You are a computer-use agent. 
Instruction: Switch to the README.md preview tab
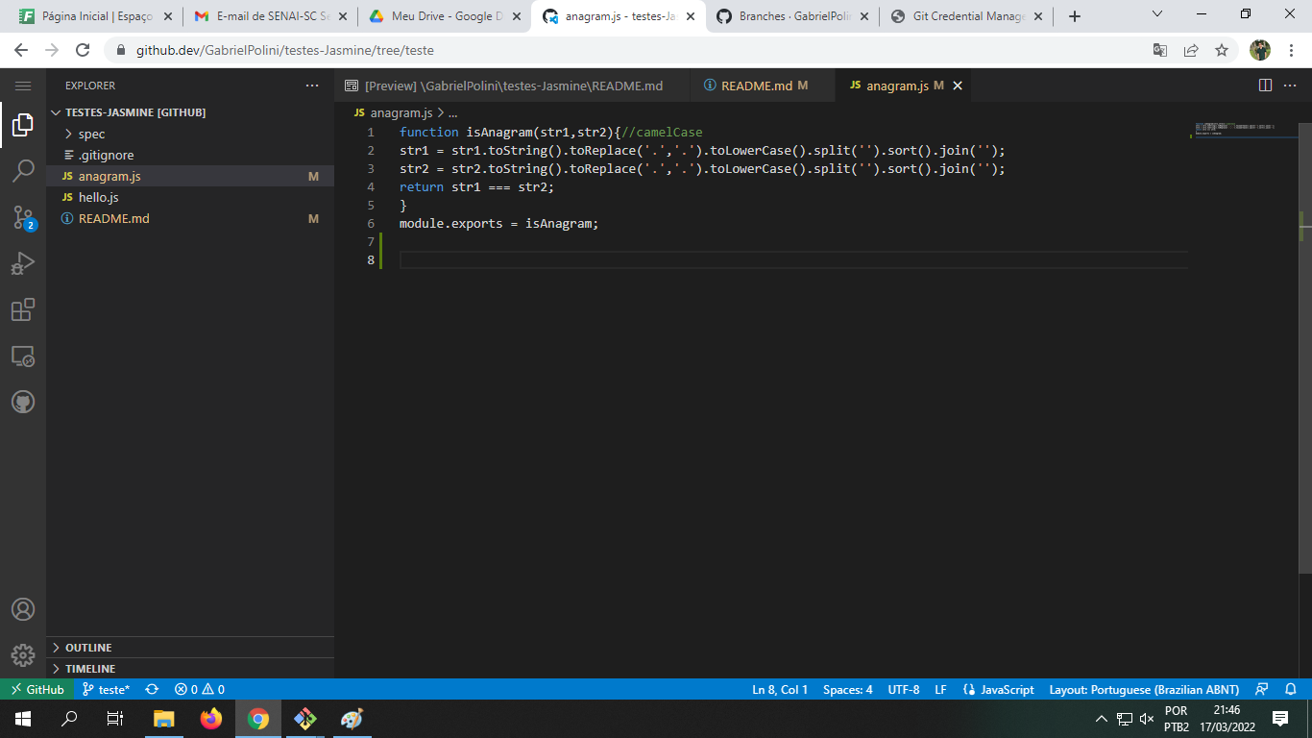(x=512, y=86)
